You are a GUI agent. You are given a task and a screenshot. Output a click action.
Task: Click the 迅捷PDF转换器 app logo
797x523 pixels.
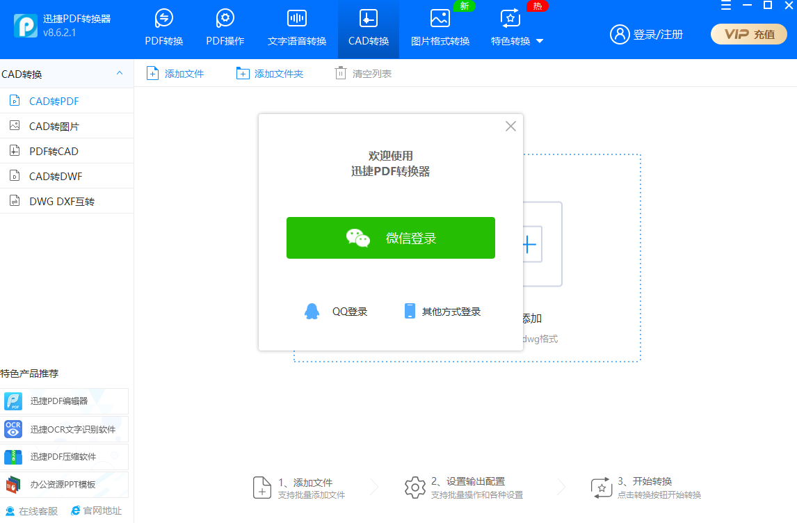(26, 25)
